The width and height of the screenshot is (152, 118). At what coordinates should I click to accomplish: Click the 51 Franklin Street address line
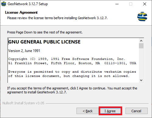[72, 63]
